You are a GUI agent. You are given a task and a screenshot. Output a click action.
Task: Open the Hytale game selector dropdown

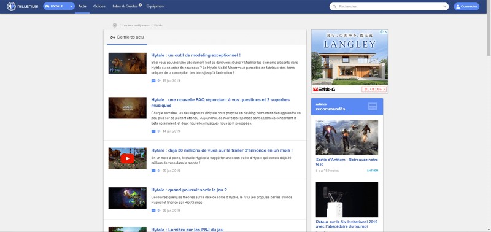pyautogui.click(x=59, y=6)
